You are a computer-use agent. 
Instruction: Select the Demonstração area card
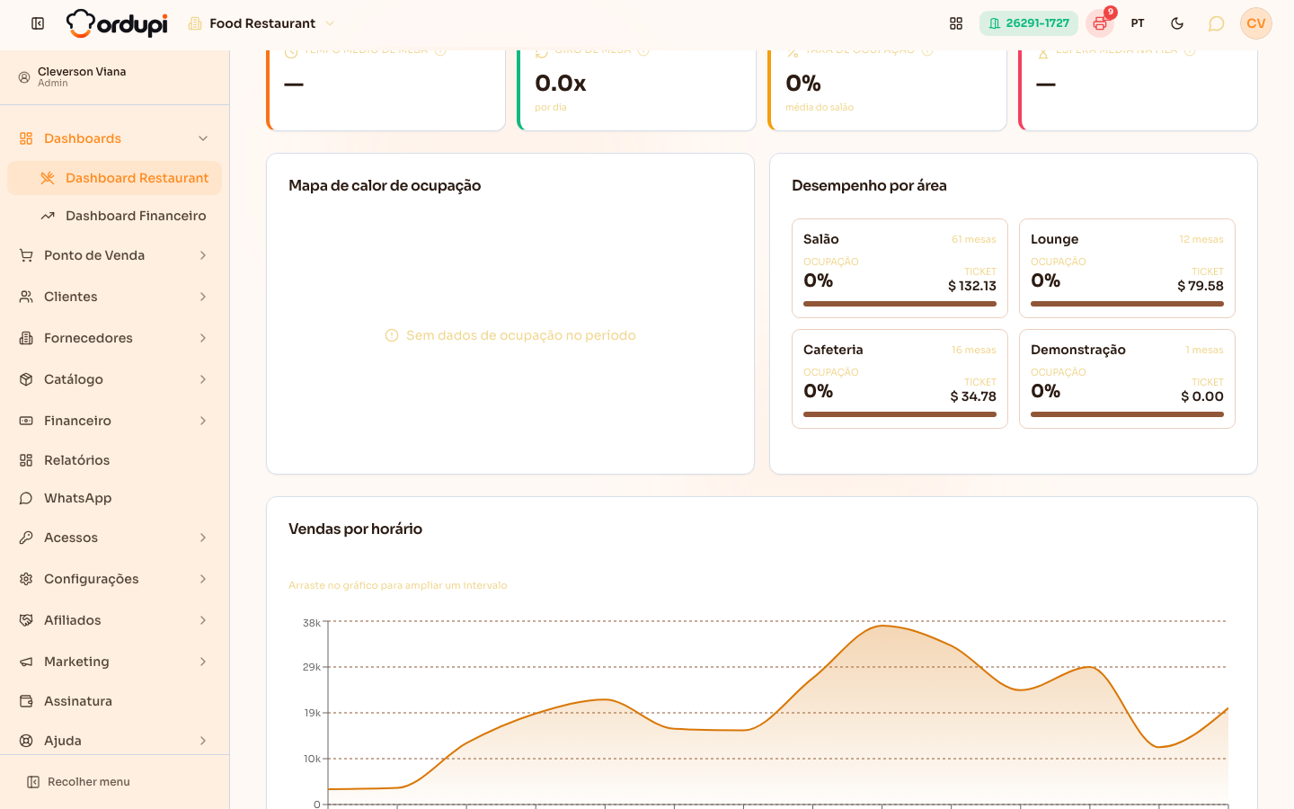click(x=1127, y=378)
